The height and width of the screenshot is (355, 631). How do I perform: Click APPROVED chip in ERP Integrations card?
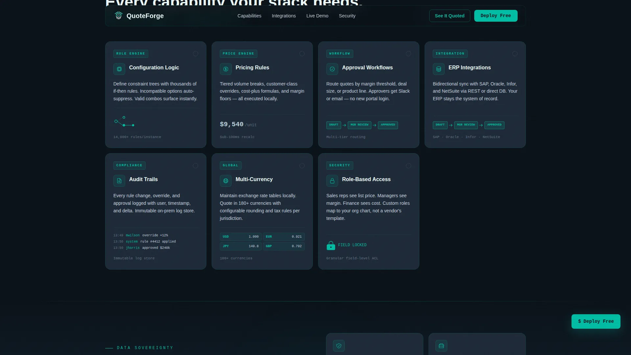pyautogui.click(x=494, y=125)
